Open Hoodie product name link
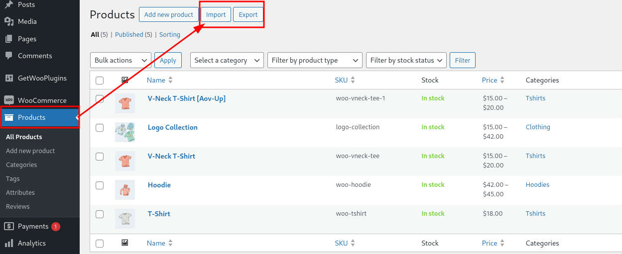The image size is (622, 254). pos(159,185)
